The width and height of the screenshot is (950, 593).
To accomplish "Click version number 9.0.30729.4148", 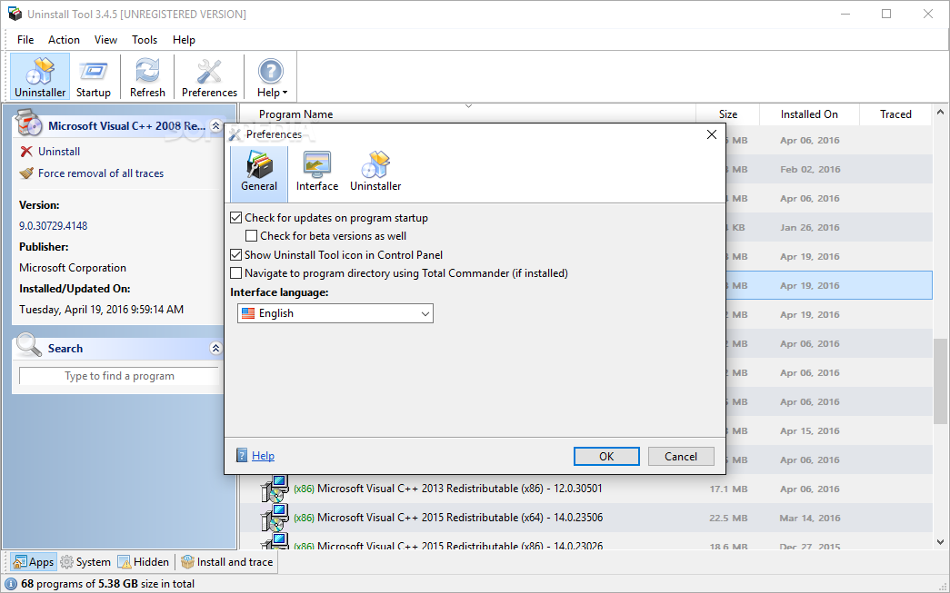I will pyautogui.click(x=54, y=226).
